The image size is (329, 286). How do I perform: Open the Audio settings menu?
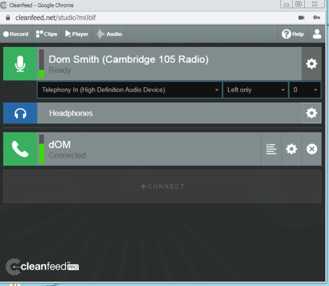109,34
